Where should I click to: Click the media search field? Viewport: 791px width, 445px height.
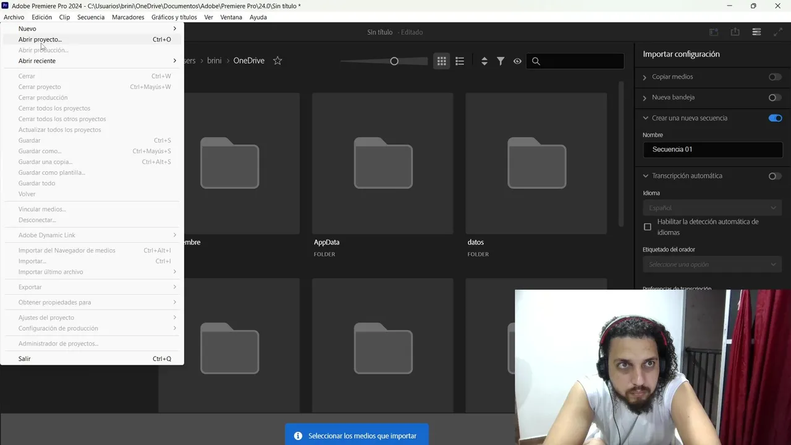575,61
